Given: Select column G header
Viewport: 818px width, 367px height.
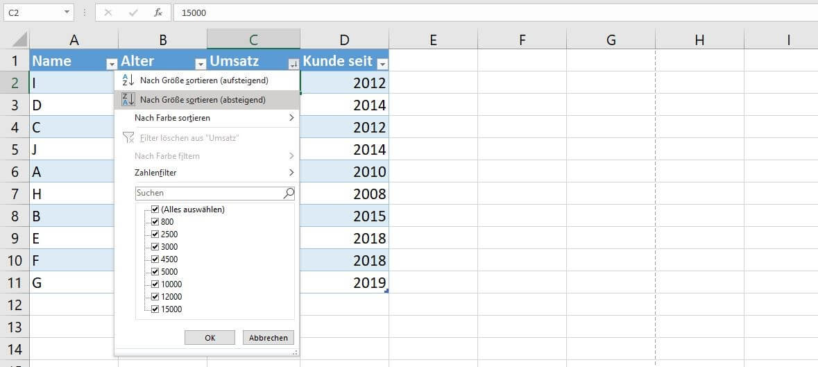Looking at the screenshot, I should coord(611,39).
